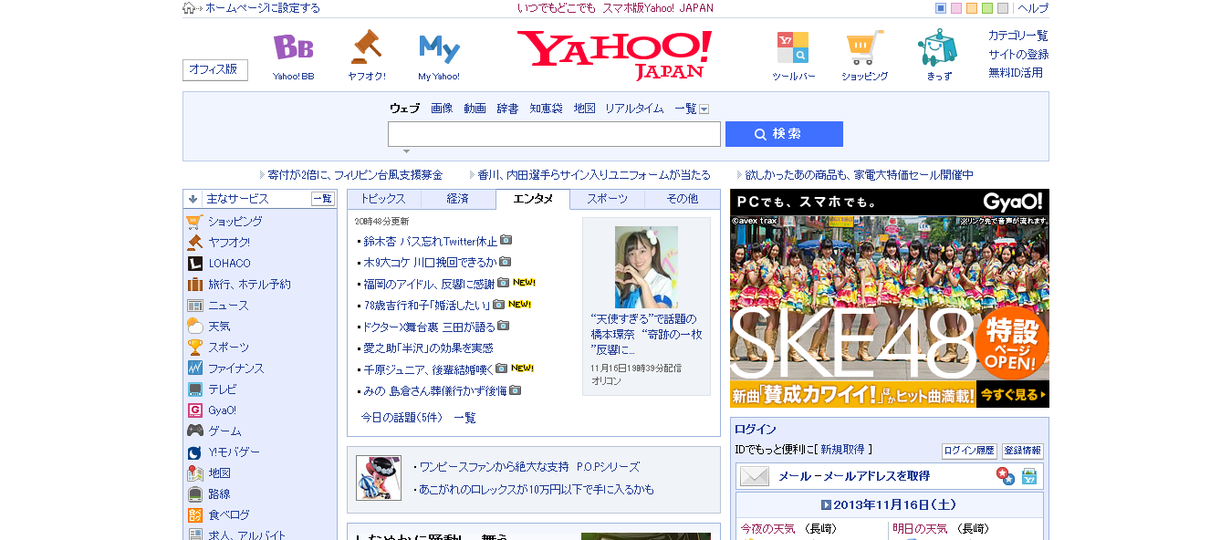Click sidebar ショッピング cart icon
The height and width of the screenshot is (540, 1231).
tap(194, 222)
